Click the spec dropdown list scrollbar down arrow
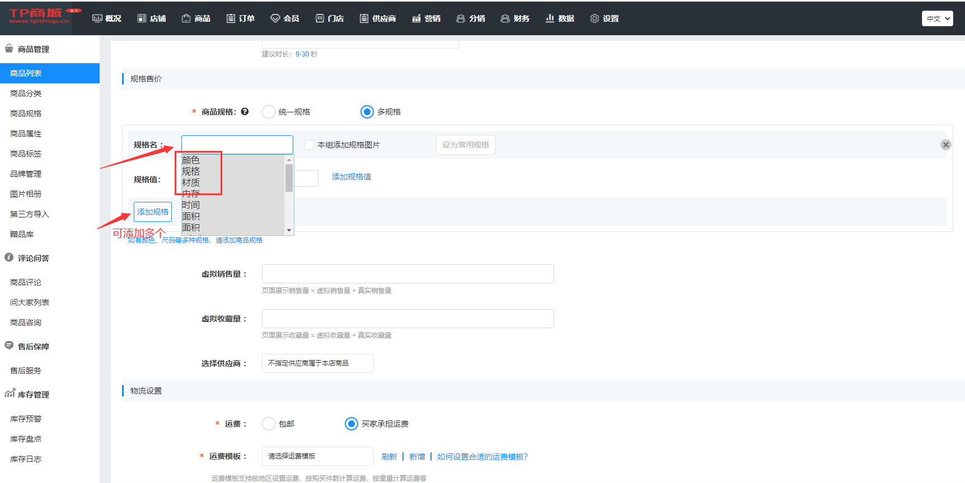Viewport: 965px width, 483px height. tap(289, 230)
